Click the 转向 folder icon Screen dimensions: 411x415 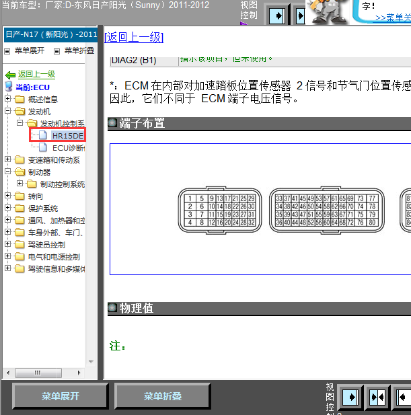pos(20,196)
